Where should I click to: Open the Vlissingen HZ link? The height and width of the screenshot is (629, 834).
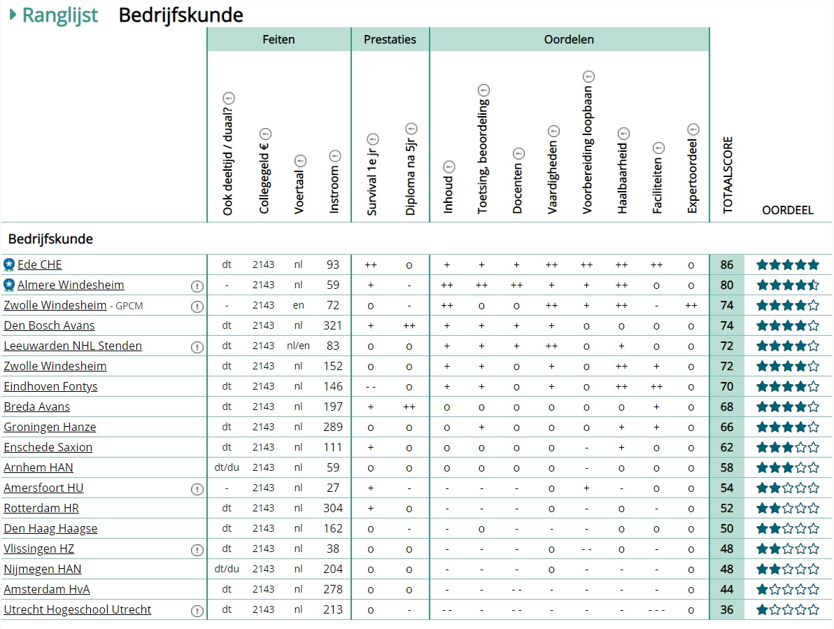pyautogui.click(x=38, y=549)
